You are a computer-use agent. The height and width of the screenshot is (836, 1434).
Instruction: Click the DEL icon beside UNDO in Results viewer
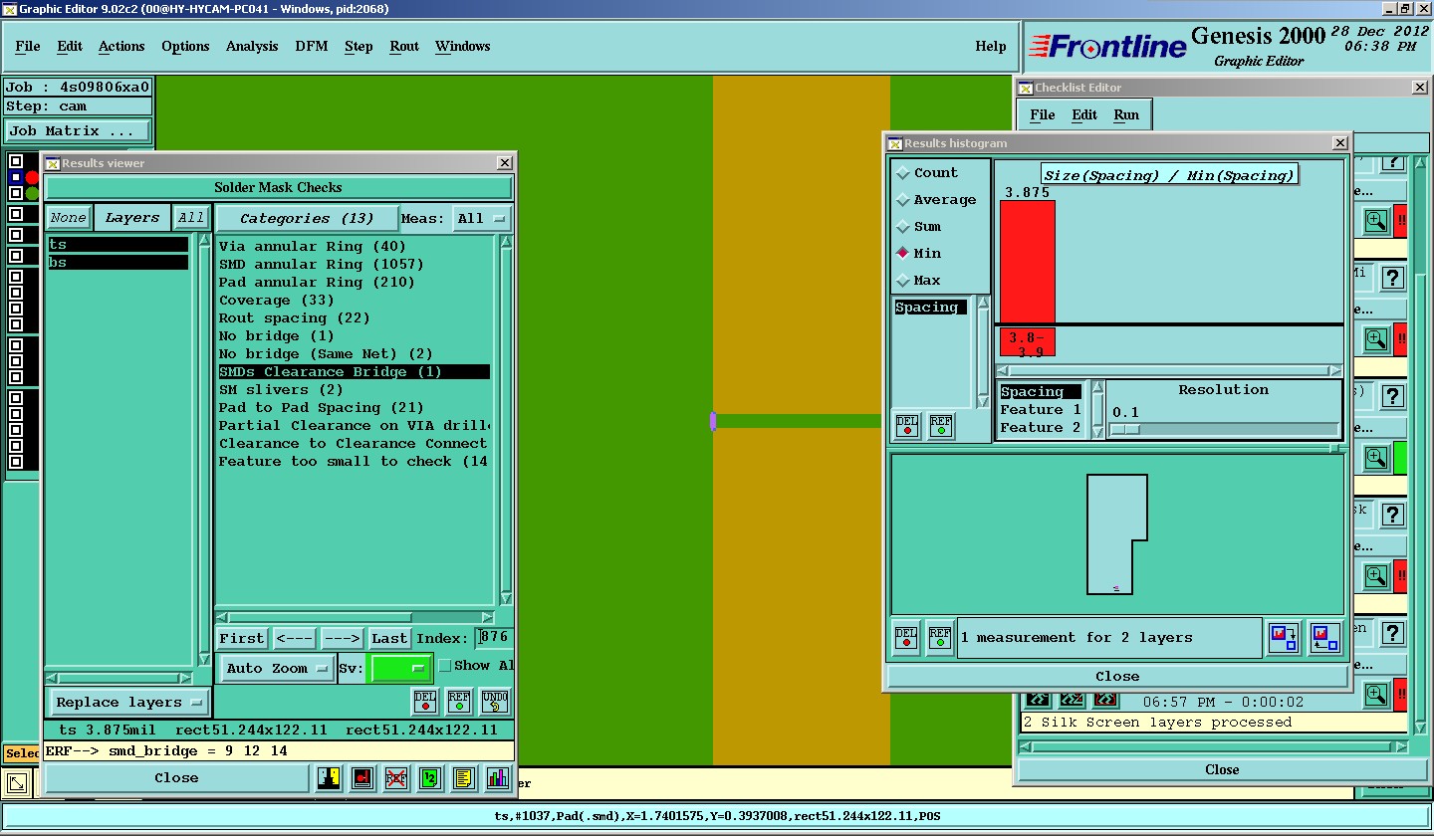(425, 702)
